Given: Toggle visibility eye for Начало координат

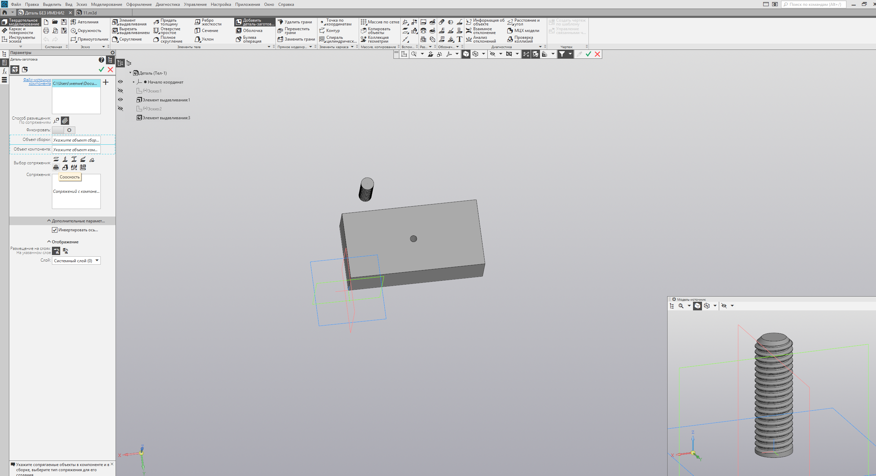Looking at the screenshot, I should pos(120,82).
